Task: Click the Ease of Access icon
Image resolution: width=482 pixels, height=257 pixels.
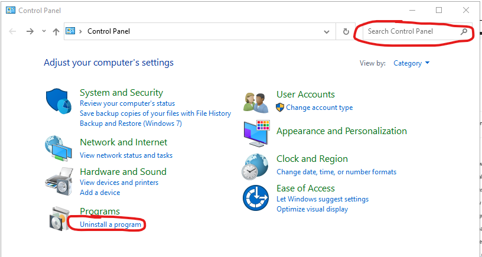Action: 255,198
